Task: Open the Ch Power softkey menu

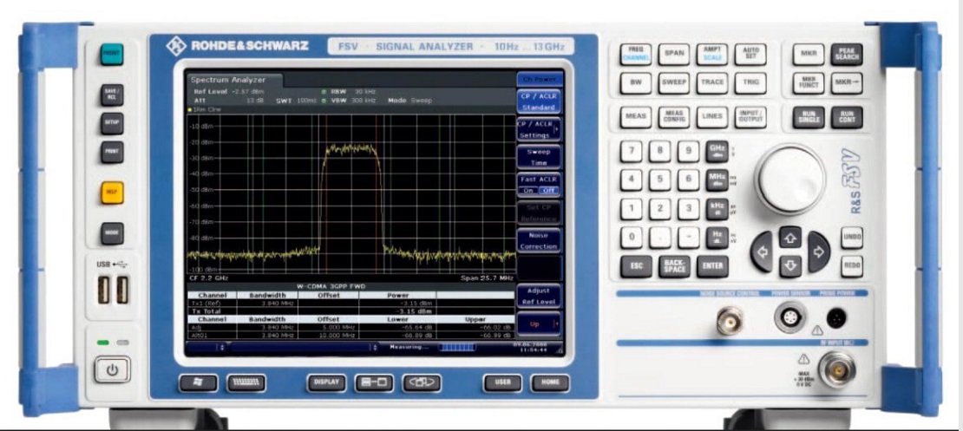Action: tap(538, 77)
